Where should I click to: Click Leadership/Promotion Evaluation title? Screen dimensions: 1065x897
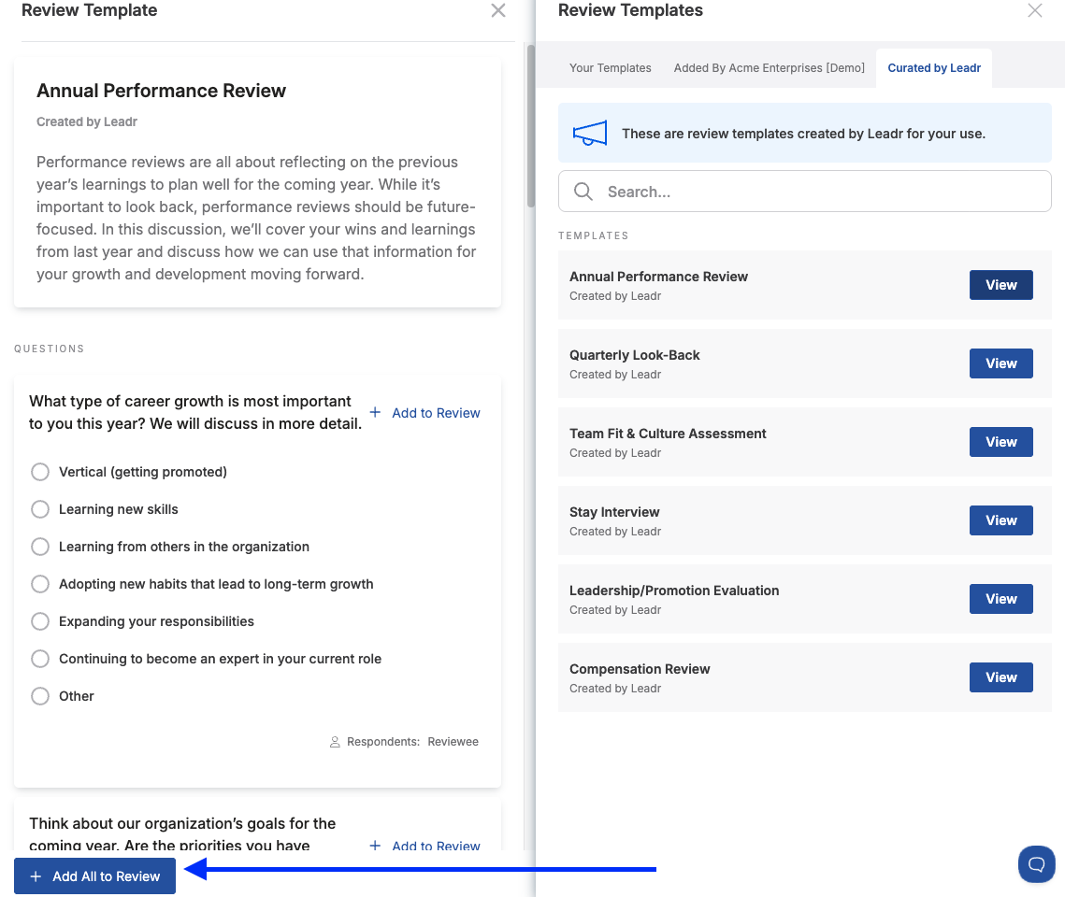(674, 591)
